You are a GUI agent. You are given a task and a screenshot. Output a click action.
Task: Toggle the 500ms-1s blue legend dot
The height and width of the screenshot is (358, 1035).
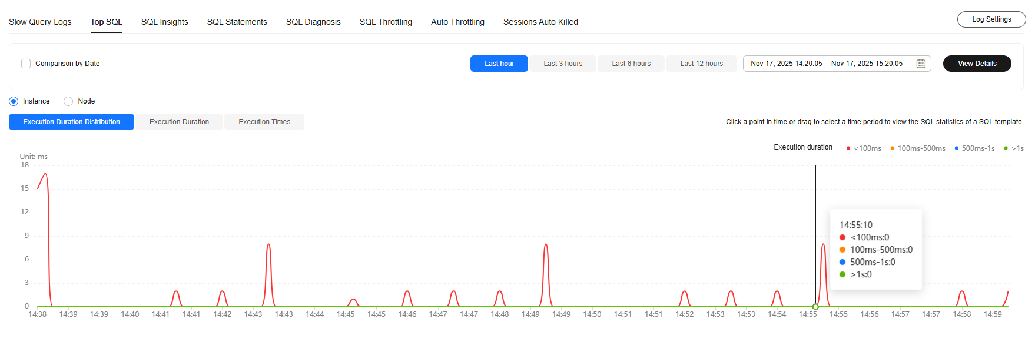click(957, 148)
